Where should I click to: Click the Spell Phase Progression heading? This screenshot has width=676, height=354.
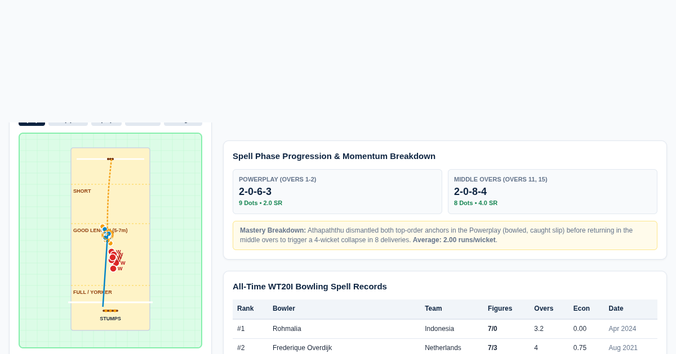[x=334, y=156]
